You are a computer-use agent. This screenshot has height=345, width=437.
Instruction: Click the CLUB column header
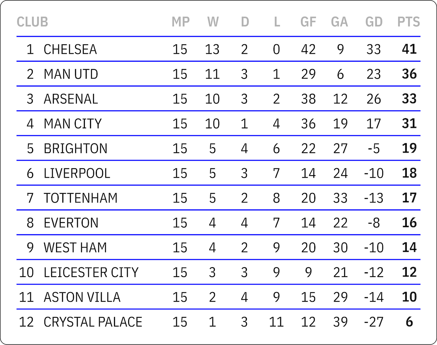point(32,22)
